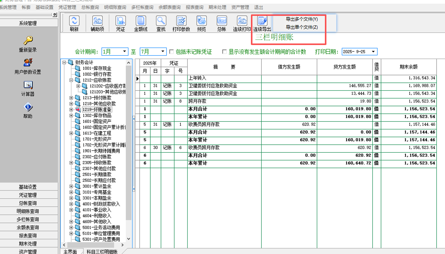Collapse the 财务会计 root tree node
The width and height of the screenshot is (445, 254).
[64, 62]
